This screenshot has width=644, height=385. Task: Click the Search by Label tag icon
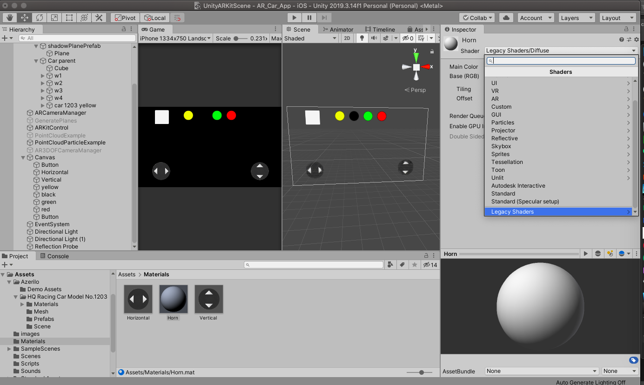click(x=402, y=265)
